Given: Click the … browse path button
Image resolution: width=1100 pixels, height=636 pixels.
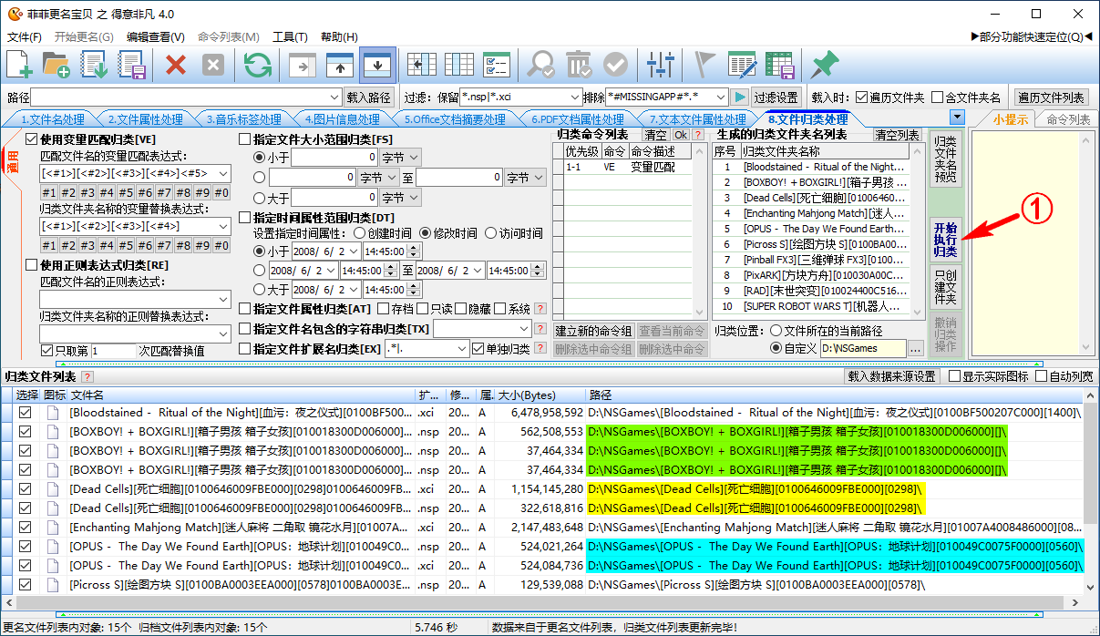Looking at the screenshot, I should tap(917, 348).
